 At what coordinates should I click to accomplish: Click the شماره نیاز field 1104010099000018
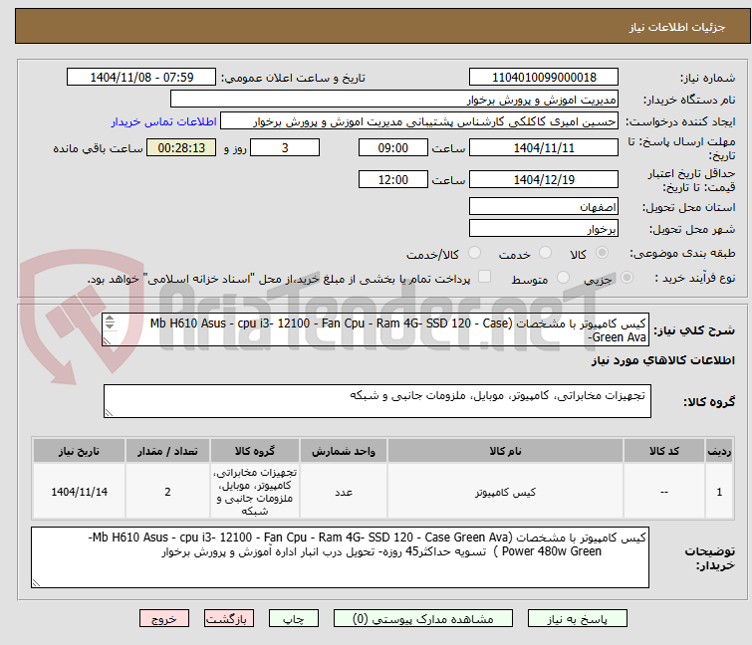pos(544,78)
